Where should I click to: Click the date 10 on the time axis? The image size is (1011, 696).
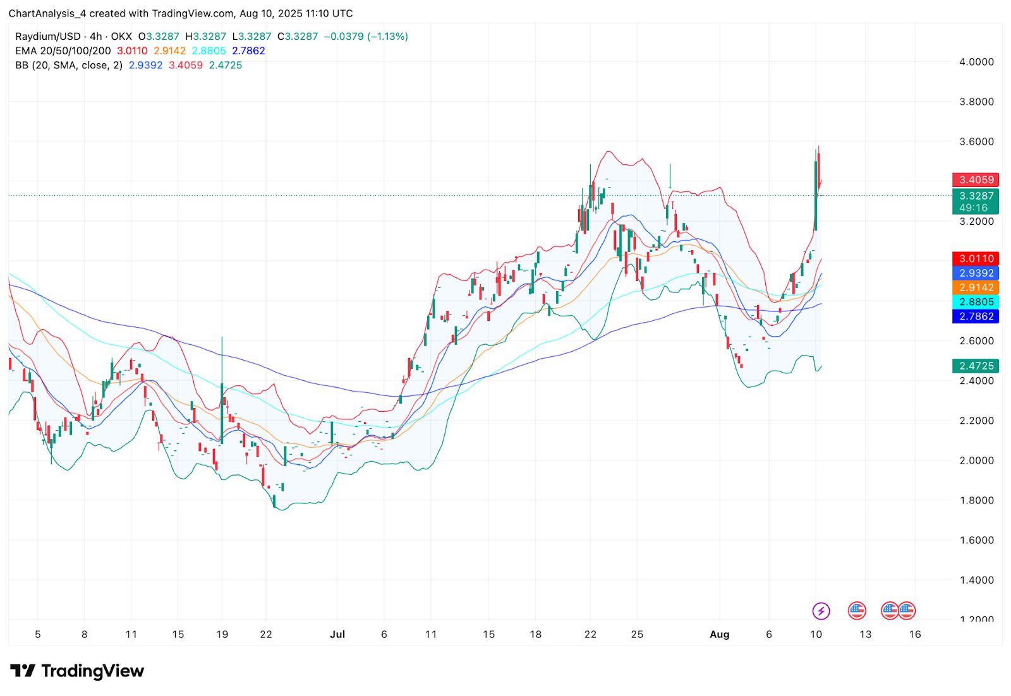pos(816,634)
